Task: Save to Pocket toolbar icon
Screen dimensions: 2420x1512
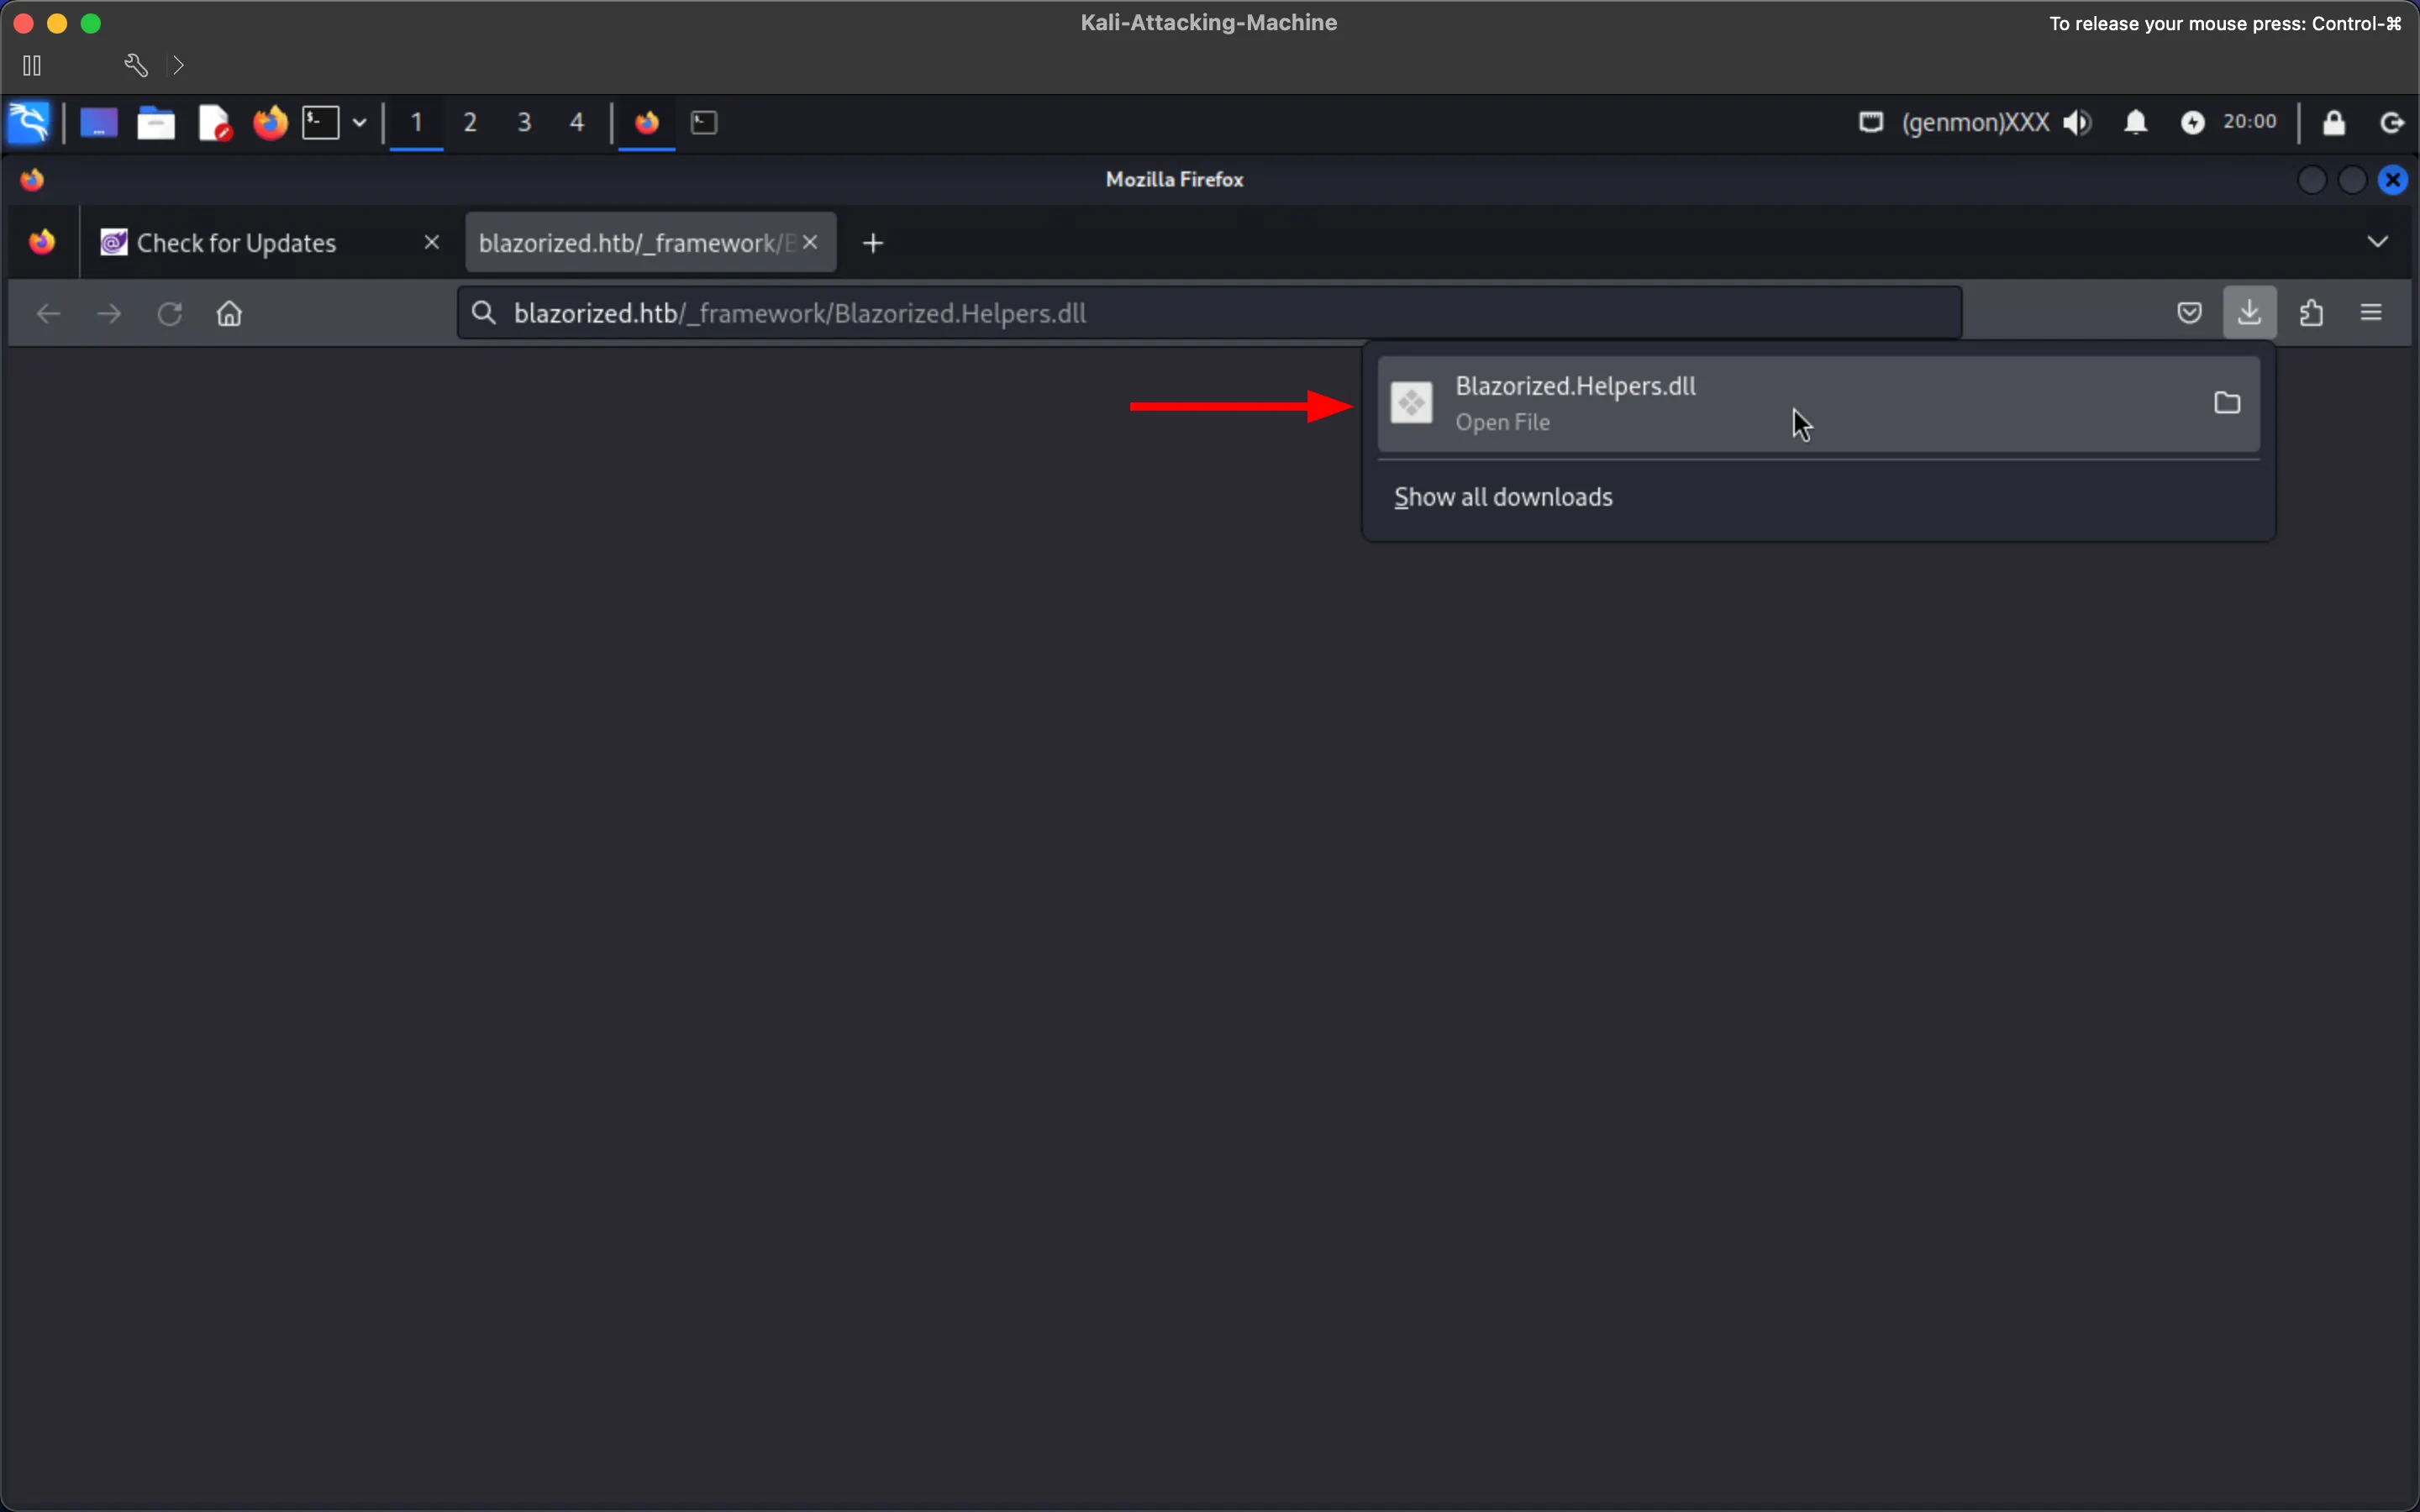Action: 2189,313
